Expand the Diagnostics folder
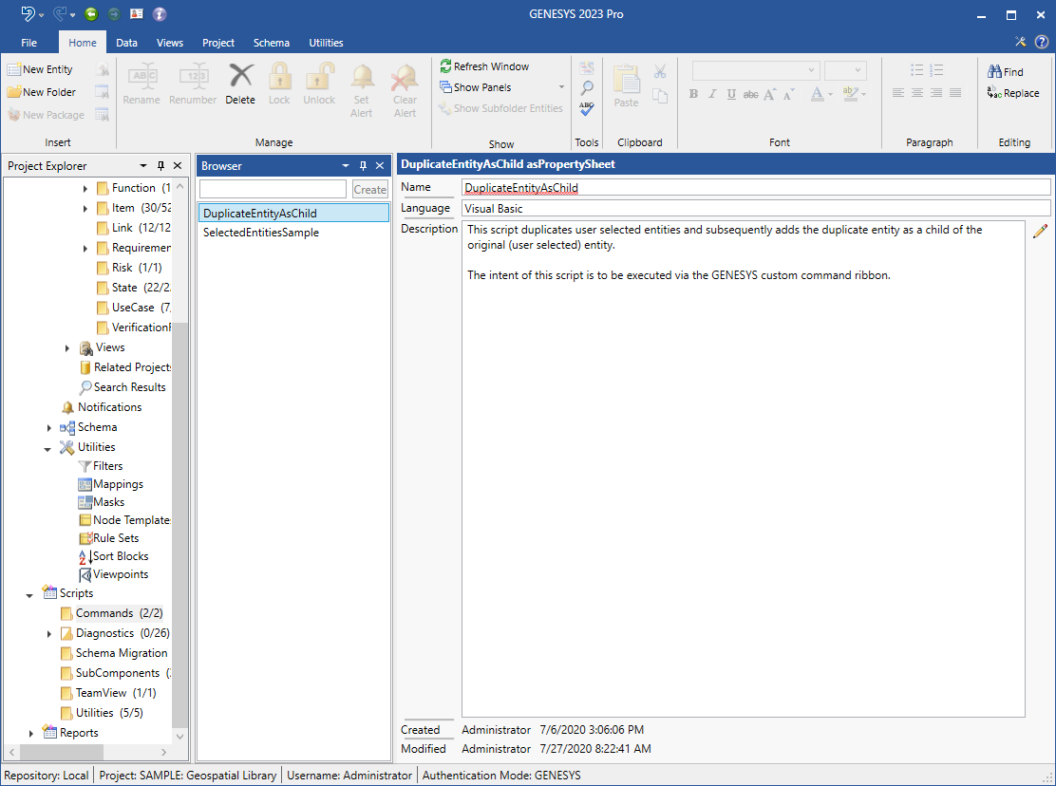Viewport: 1056px width, 786px height. click(48, 633)
